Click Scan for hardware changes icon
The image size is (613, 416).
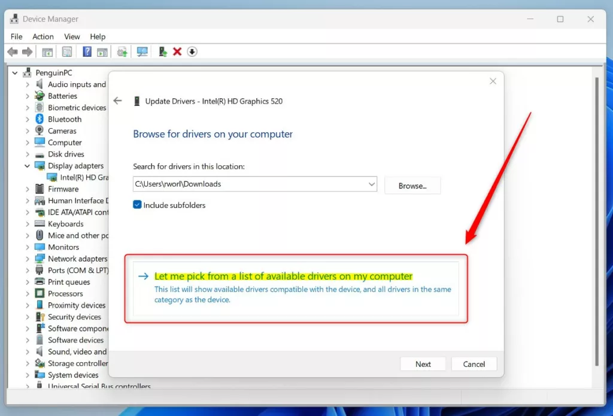point(142,51)
